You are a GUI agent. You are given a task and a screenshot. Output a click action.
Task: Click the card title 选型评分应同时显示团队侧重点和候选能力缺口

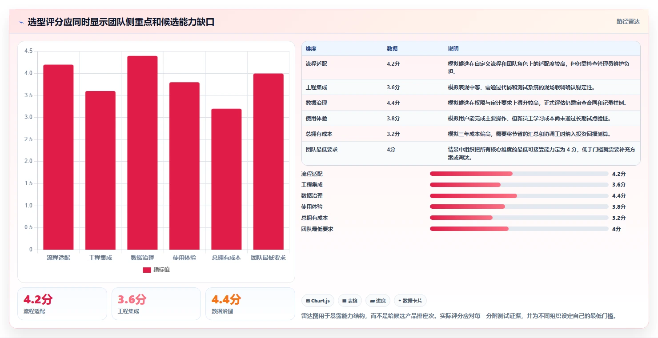[121, 22]
